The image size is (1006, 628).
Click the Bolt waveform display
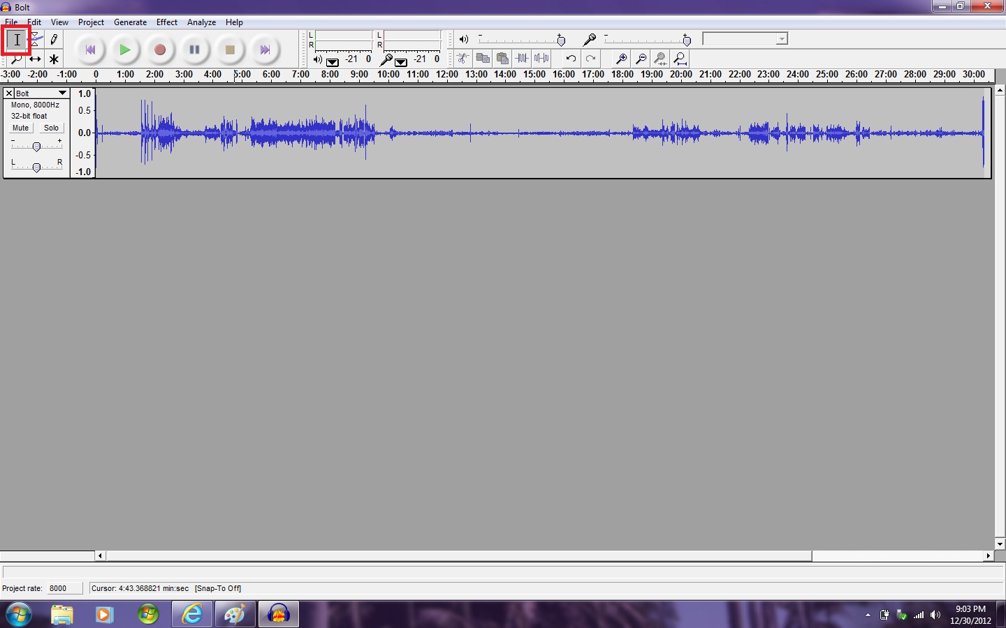click(543, 133)
